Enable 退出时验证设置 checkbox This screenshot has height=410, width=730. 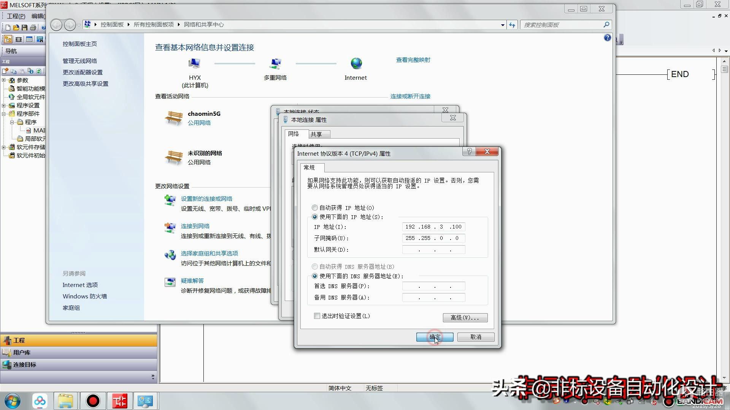(x=317, y=316)
